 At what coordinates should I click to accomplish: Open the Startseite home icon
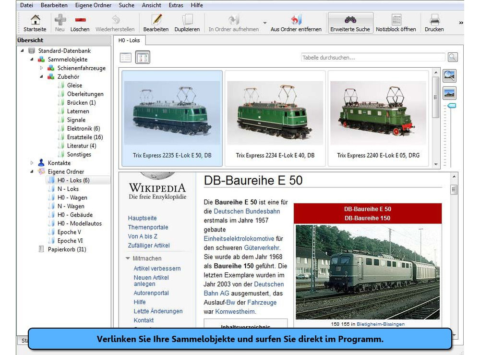pyautogui.click(x=35, y=20)
